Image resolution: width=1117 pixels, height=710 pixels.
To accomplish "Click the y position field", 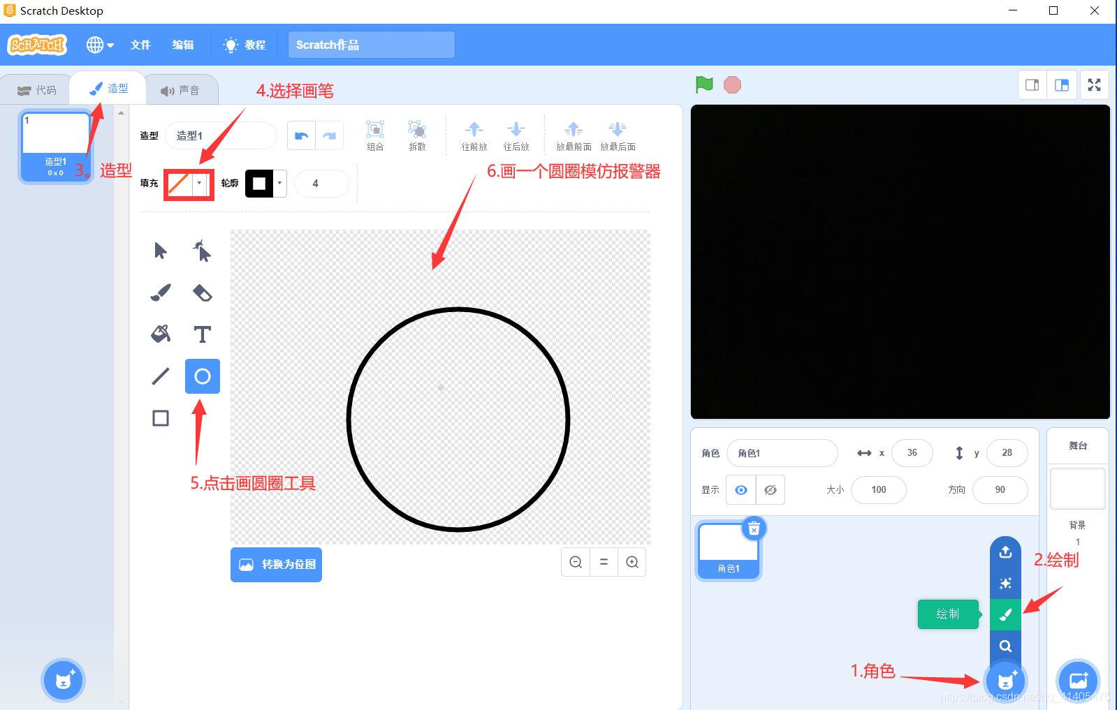I will [x=1007, y=452].
